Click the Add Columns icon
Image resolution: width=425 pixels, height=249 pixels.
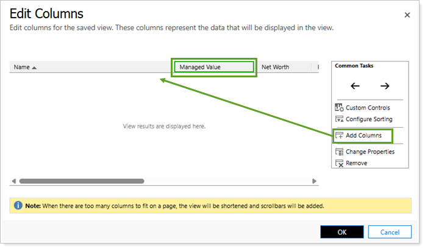340,135
